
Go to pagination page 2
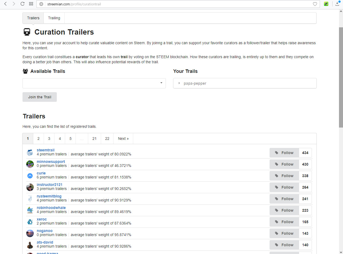[x=38, y=139]
